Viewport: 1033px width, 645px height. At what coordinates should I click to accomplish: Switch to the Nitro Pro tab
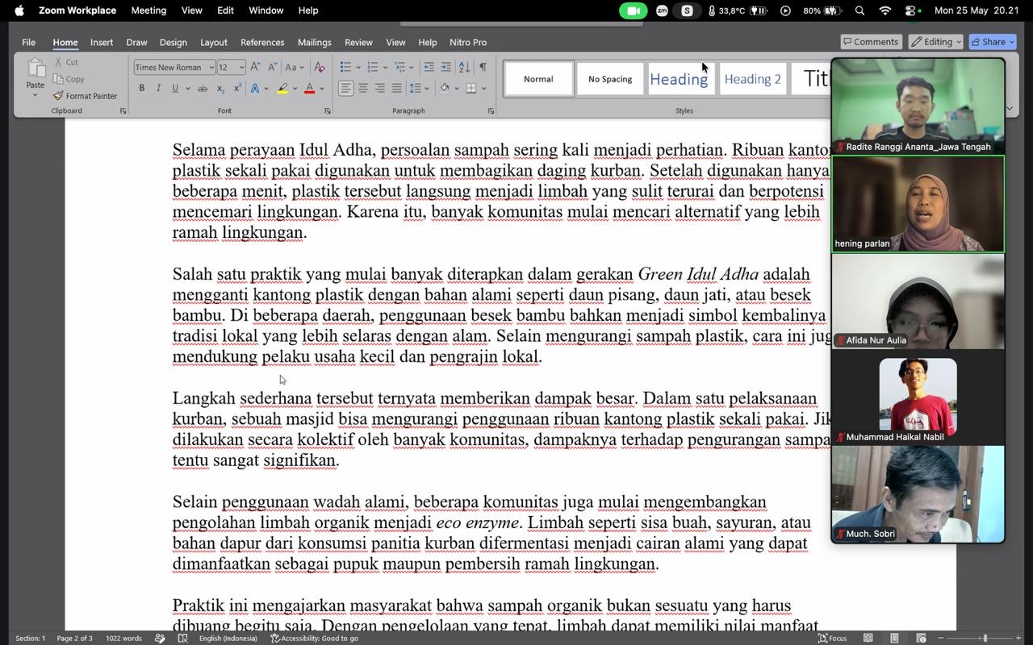coord(468,42)
